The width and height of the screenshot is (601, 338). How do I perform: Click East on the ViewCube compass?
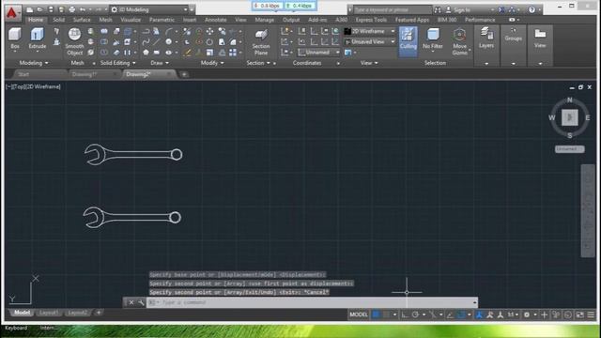(587, 117)
